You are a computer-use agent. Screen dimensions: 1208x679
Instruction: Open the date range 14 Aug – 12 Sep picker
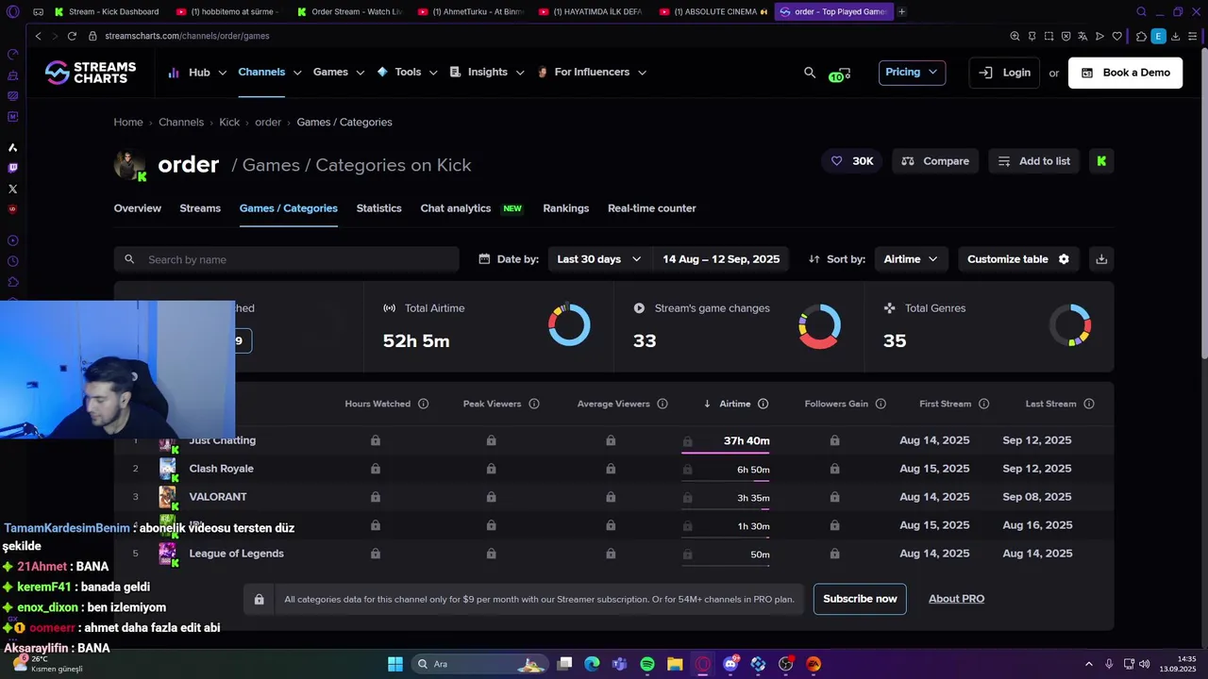pyautogui.click(x=721, y=259)
